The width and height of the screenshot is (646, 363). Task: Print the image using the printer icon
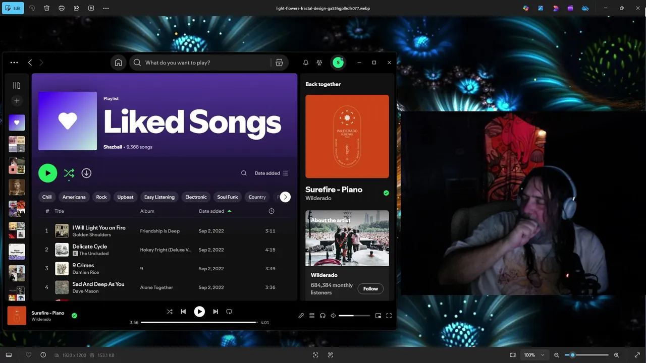tap(62, 8)
